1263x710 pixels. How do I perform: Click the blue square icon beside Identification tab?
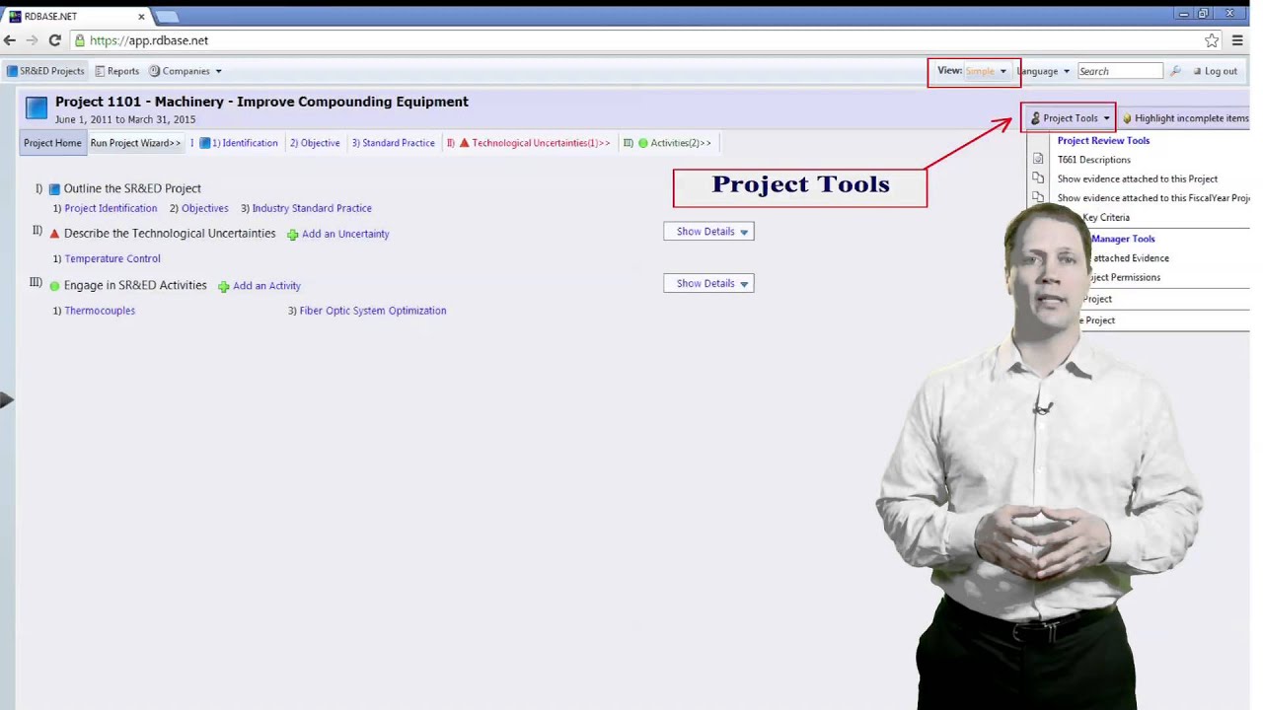pyautogui.click(x=204, y=143)
